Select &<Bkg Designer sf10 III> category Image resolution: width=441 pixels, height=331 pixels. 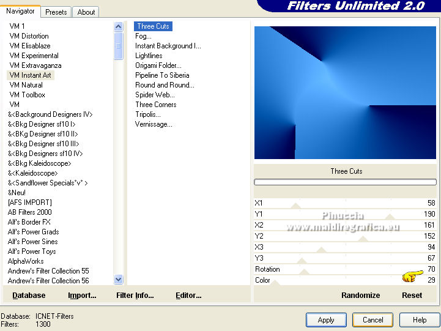(43, 144)
